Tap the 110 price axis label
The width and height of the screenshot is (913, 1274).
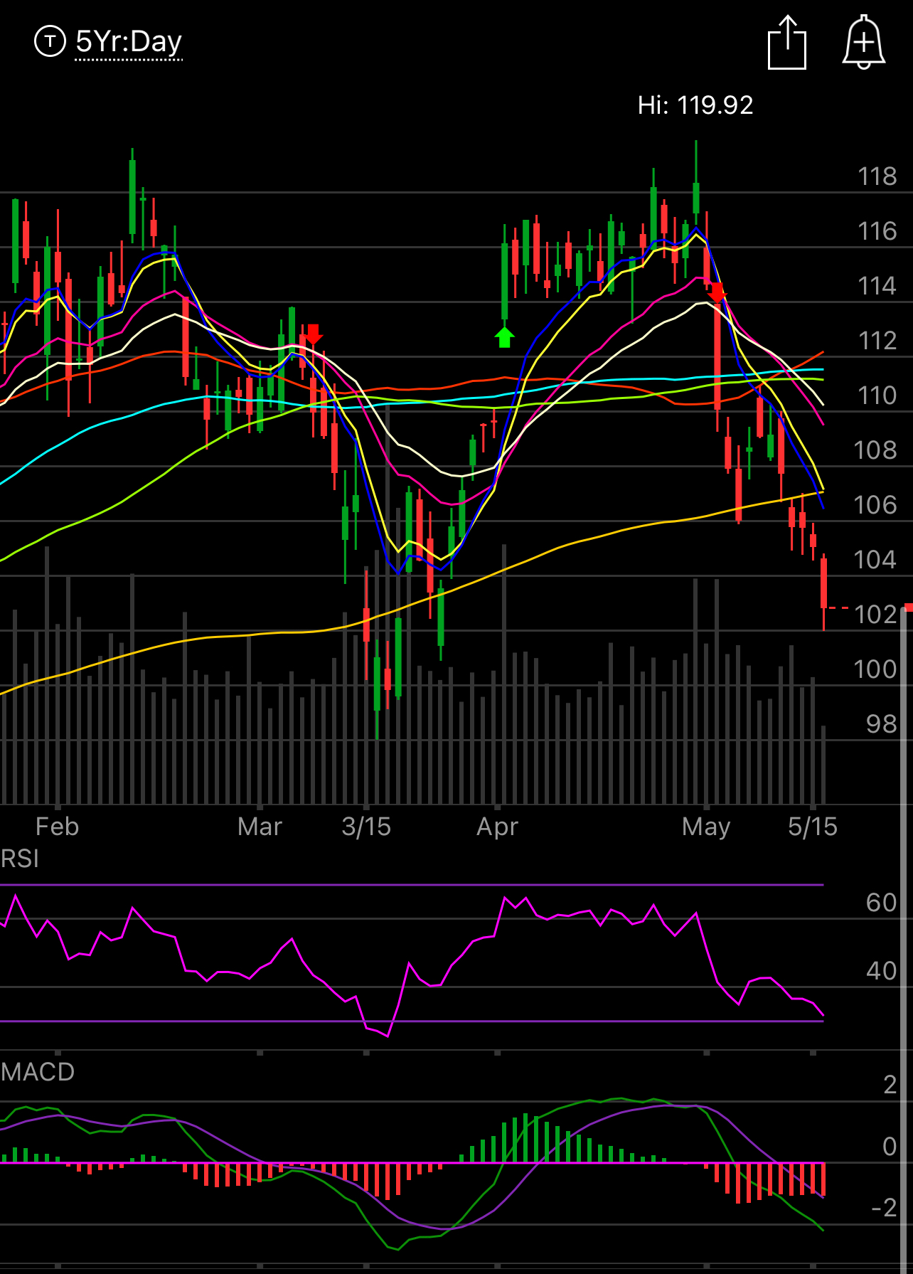tap(877, 396)
